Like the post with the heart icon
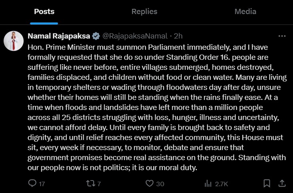This screenshot has width=293, height=193. [150, 183]
